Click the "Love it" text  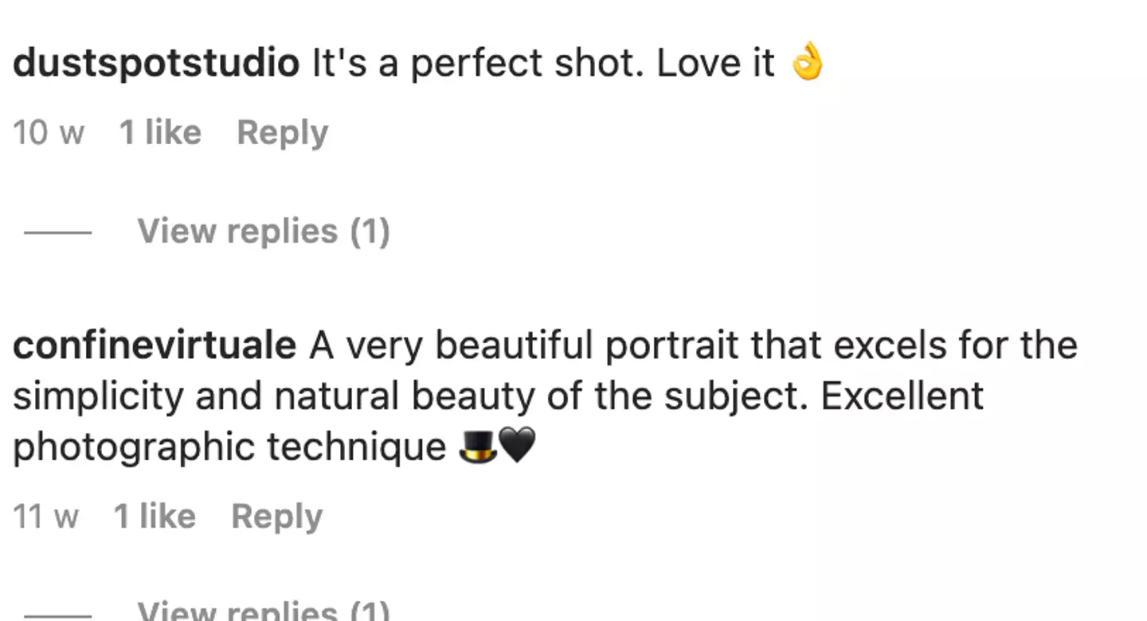[x=715, y=63]
